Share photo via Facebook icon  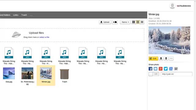[150, 69]
